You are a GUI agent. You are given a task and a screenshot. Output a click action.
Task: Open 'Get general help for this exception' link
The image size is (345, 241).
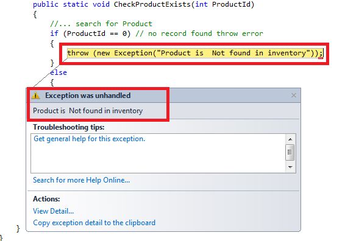pyautogui.click(x=90, y=139)
